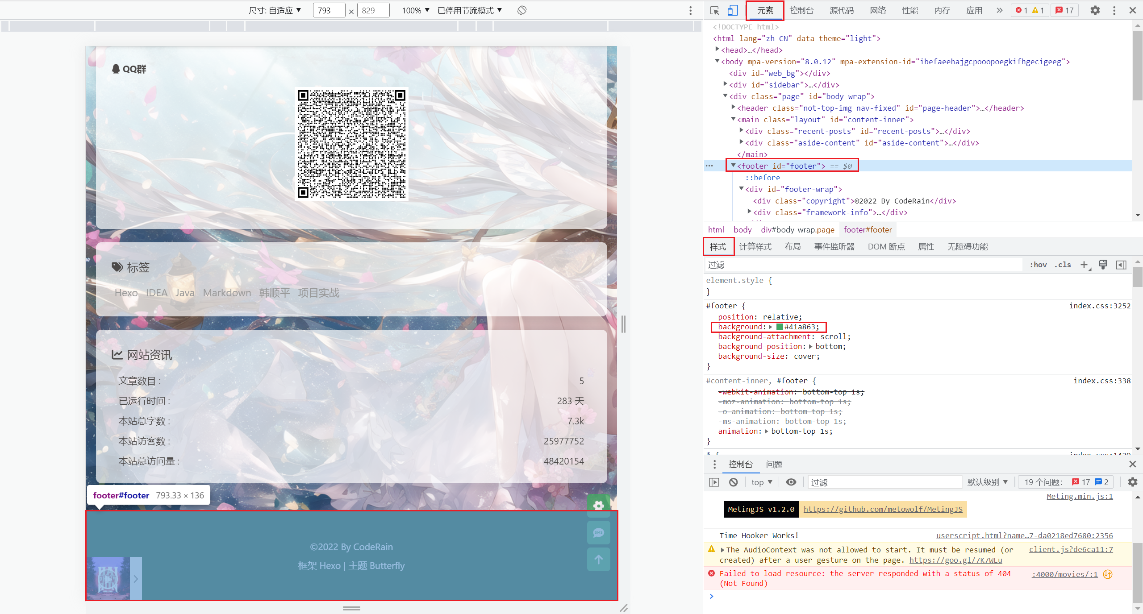Switch to the 计算样式 tab

tap(755, 246)
